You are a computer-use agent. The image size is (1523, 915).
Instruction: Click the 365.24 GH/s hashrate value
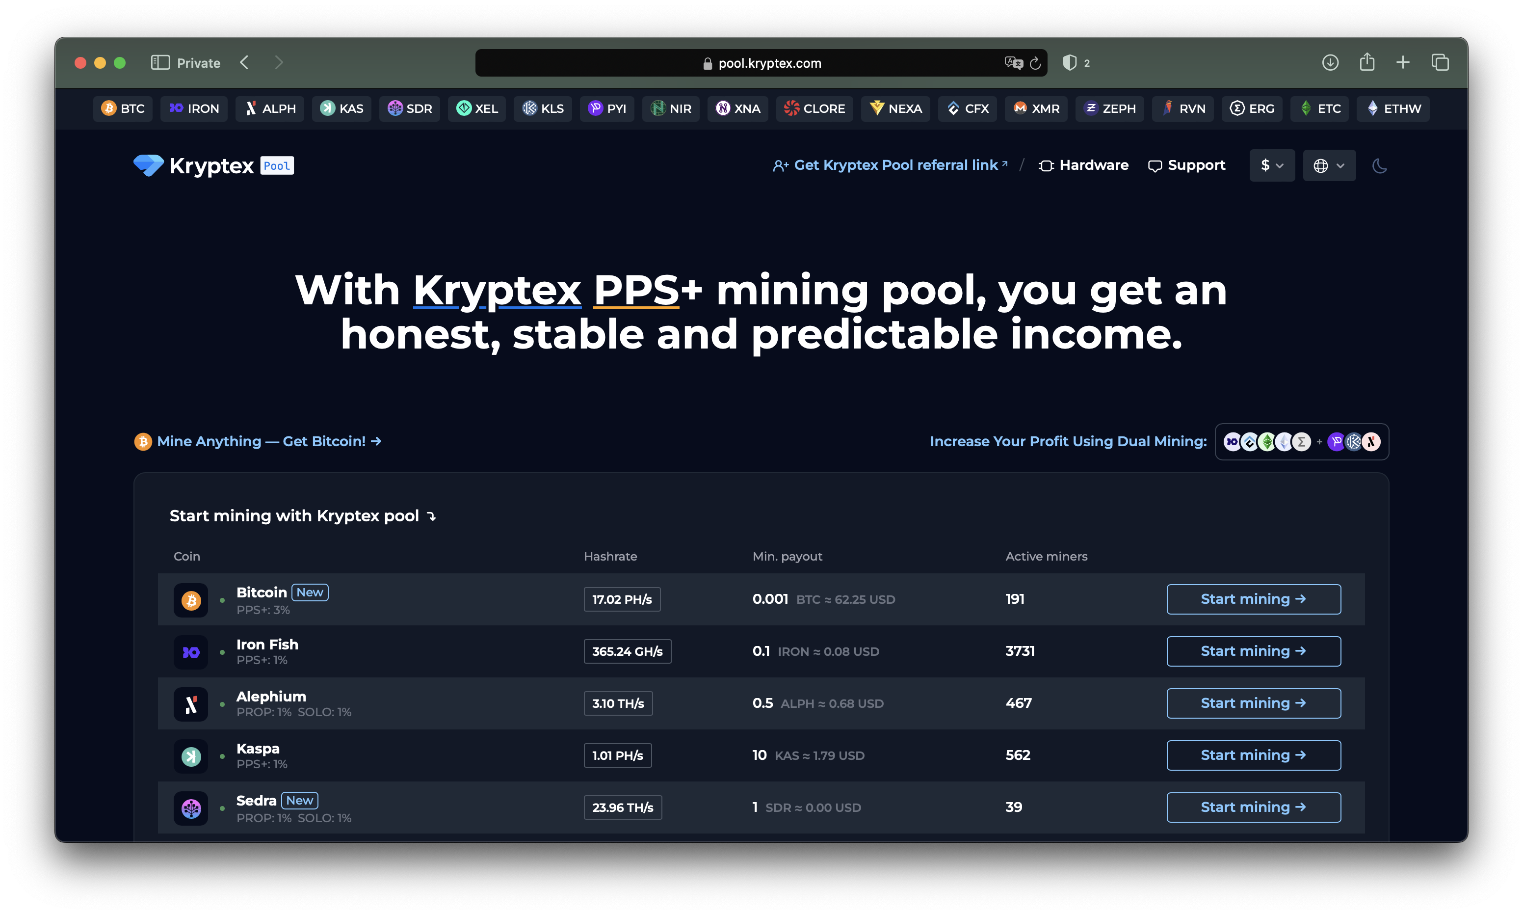627,651
